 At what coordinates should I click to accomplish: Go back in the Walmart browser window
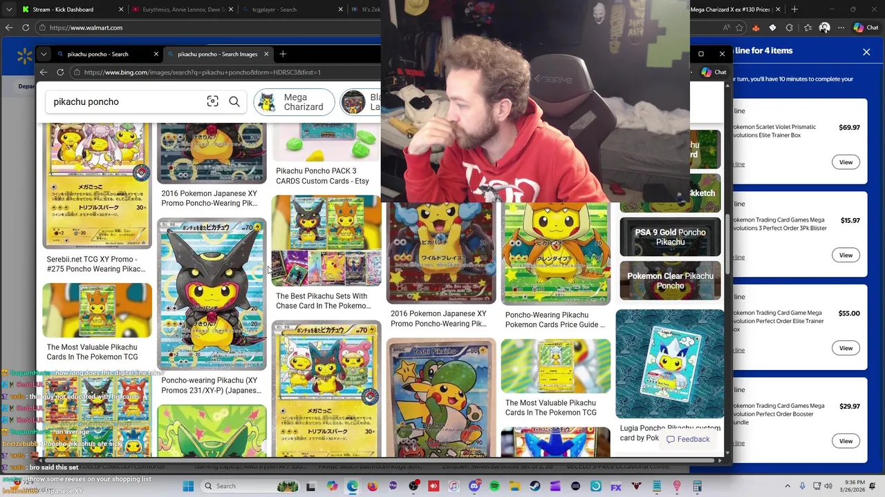[x=9, y=28]
